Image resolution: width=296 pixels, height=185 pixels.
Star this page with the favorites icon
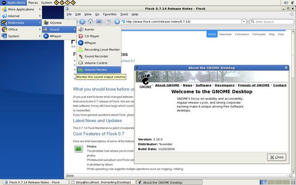(x=117, y=22)
